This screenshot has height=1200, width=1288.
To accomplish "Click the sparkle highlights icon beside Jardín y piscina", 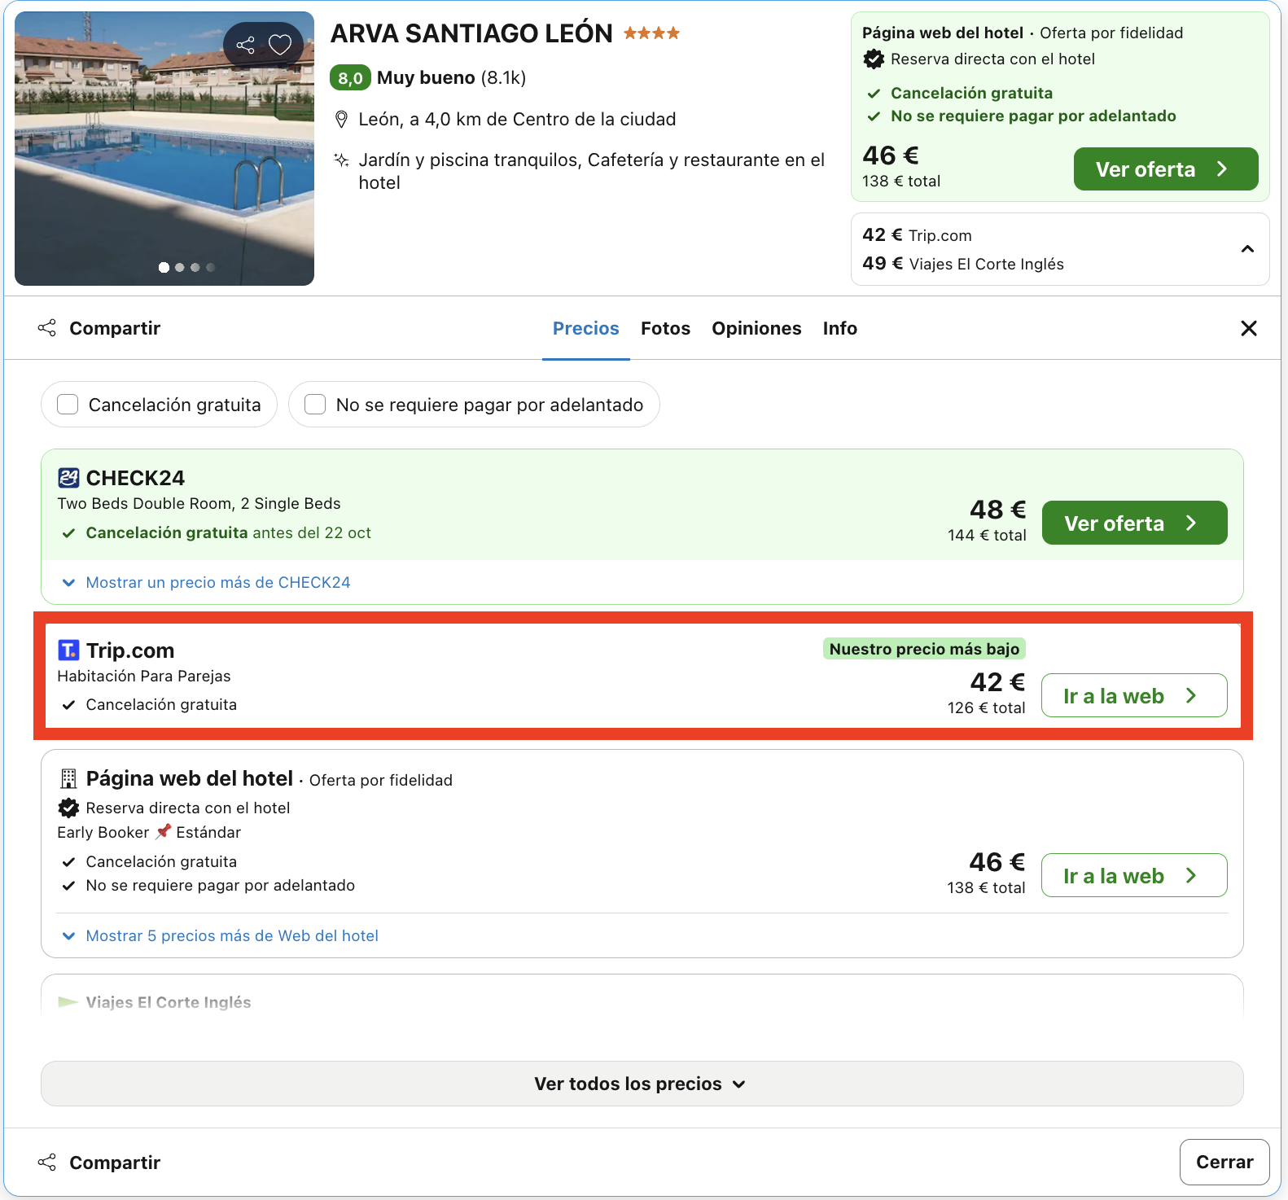I will [342, 160].
